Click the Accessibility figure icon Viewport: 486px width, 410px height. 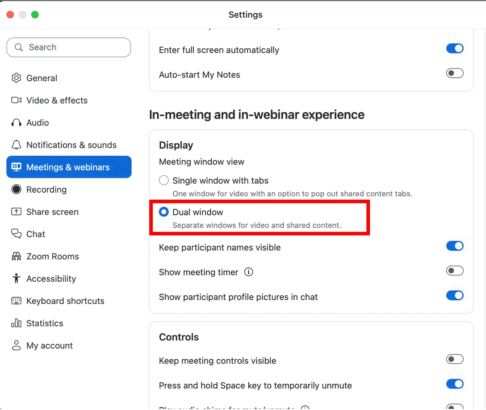(x=16, y=278)
